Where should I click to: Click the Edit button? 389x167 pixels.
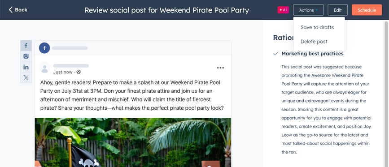click(x=338, y=10)
